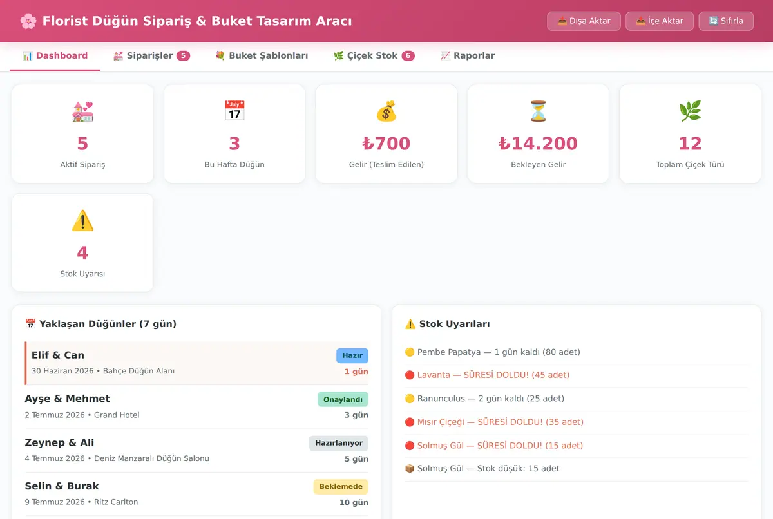The image size is (773, 519).
Task: Click the red dot next to Lavanta
Action: pos(410,375)
